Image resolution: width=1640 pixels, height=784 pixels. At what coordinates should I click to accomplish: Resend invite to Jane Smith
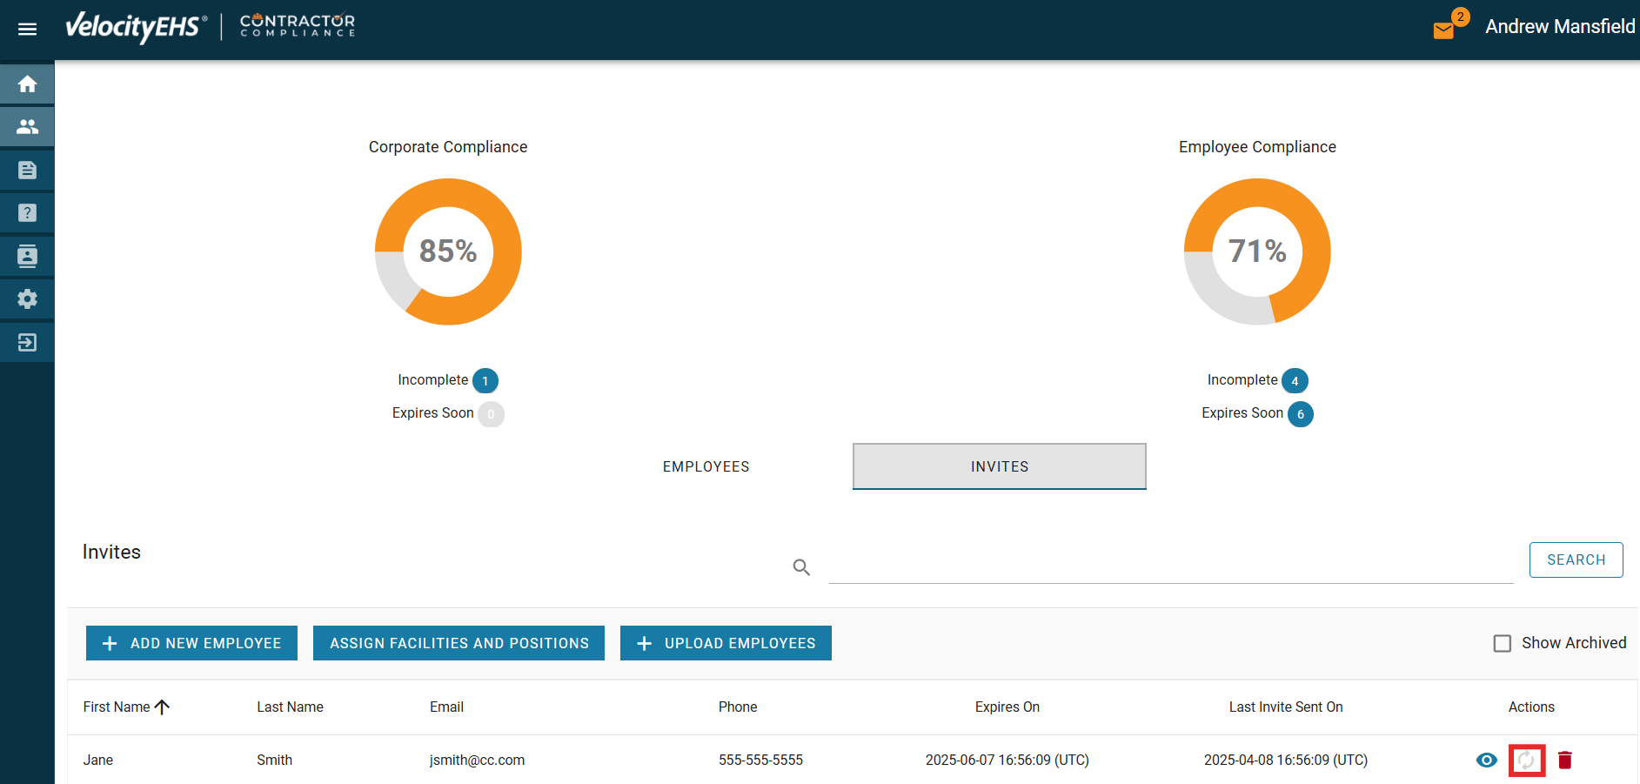pyautogui.click(x=1526, y=761)
